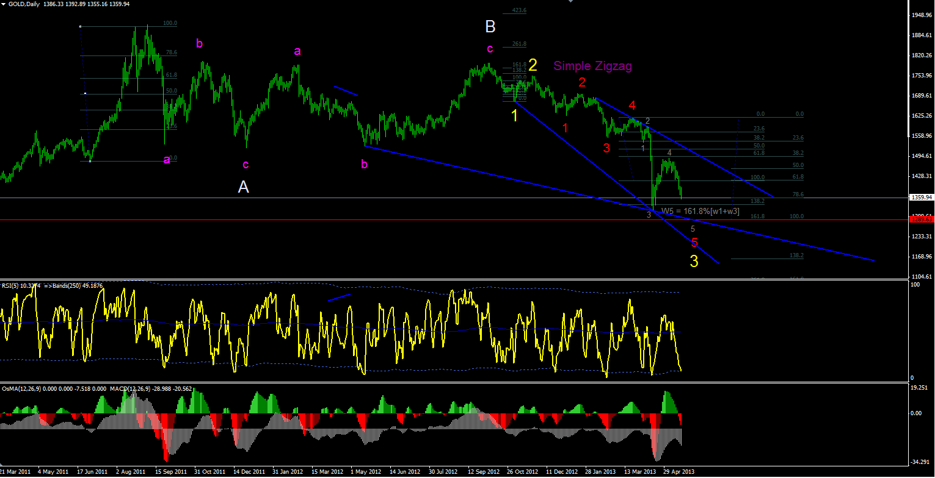
Task: Click the 4 May 2011 date label
Action: click(53, 471)
